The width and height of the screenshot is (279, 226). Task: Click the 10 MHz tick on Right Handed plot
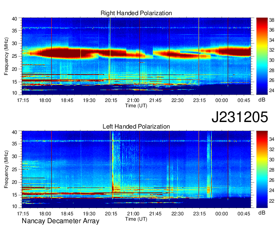(x=14, y=93)
